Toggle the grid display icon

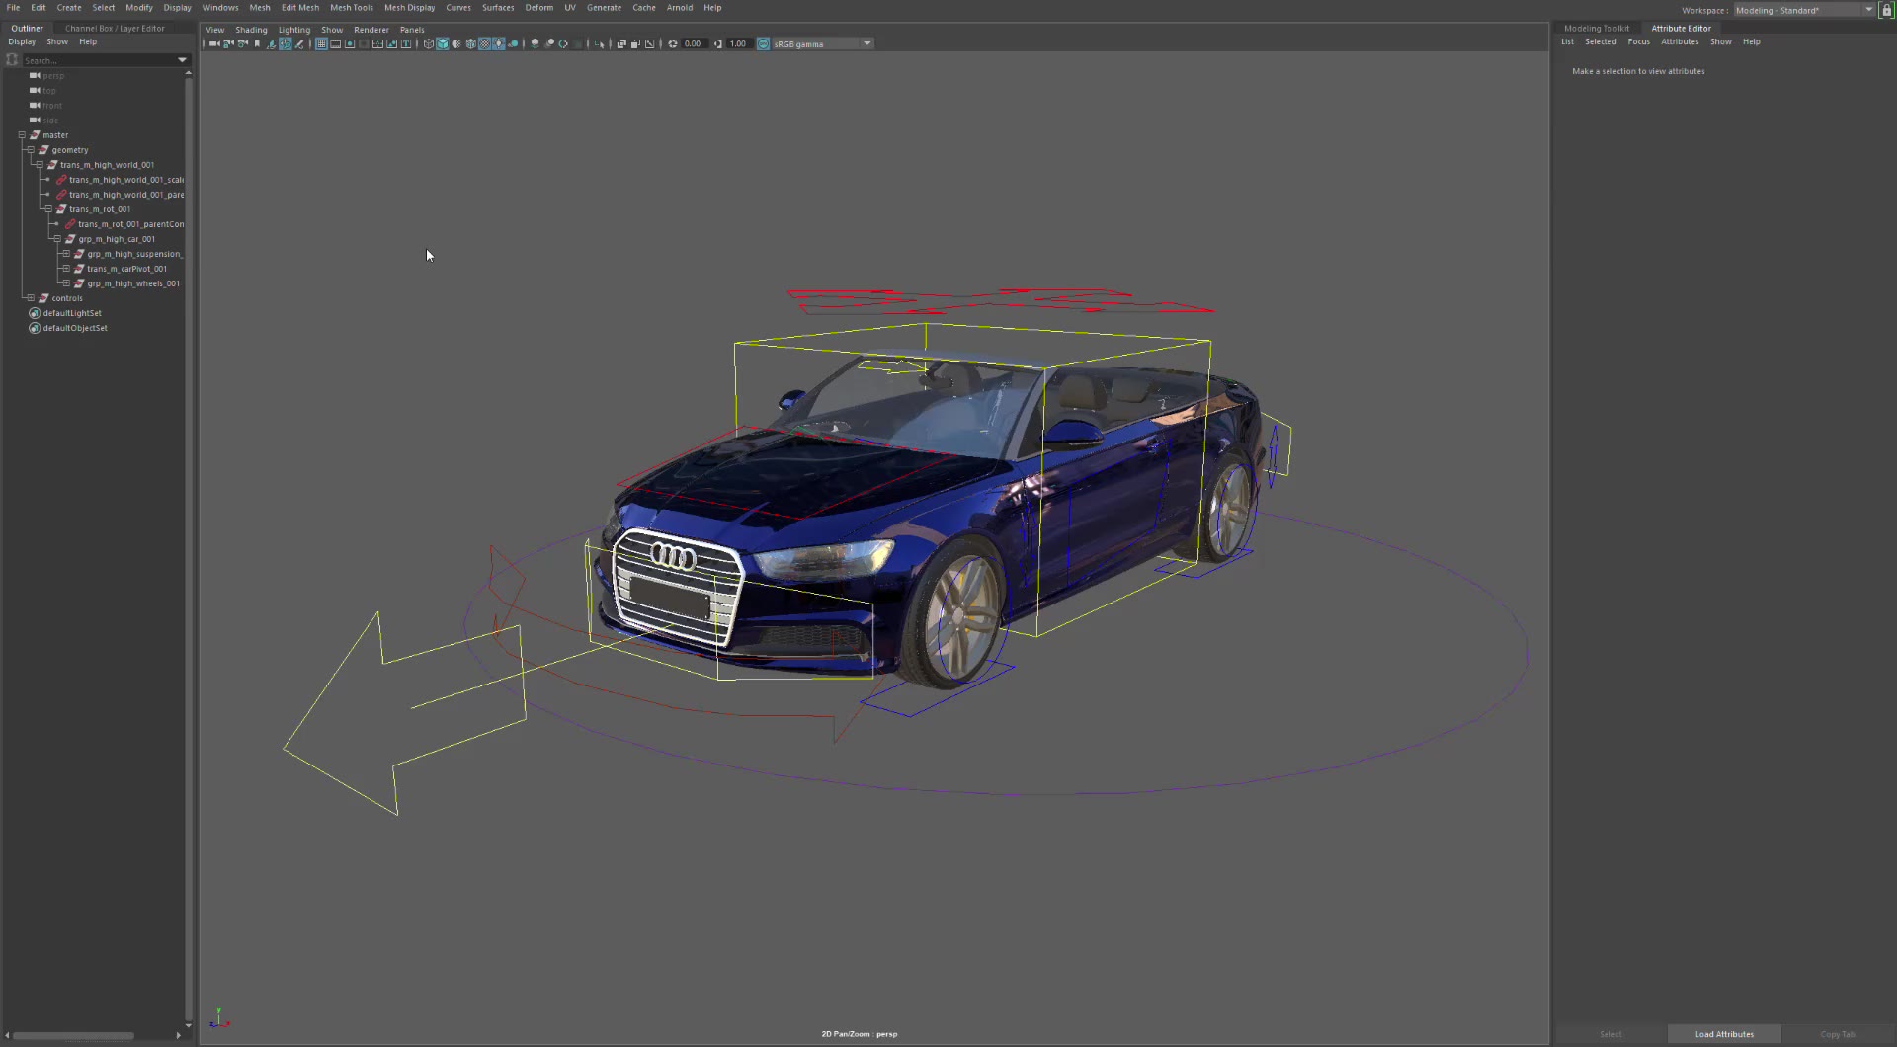pos(321,43)
